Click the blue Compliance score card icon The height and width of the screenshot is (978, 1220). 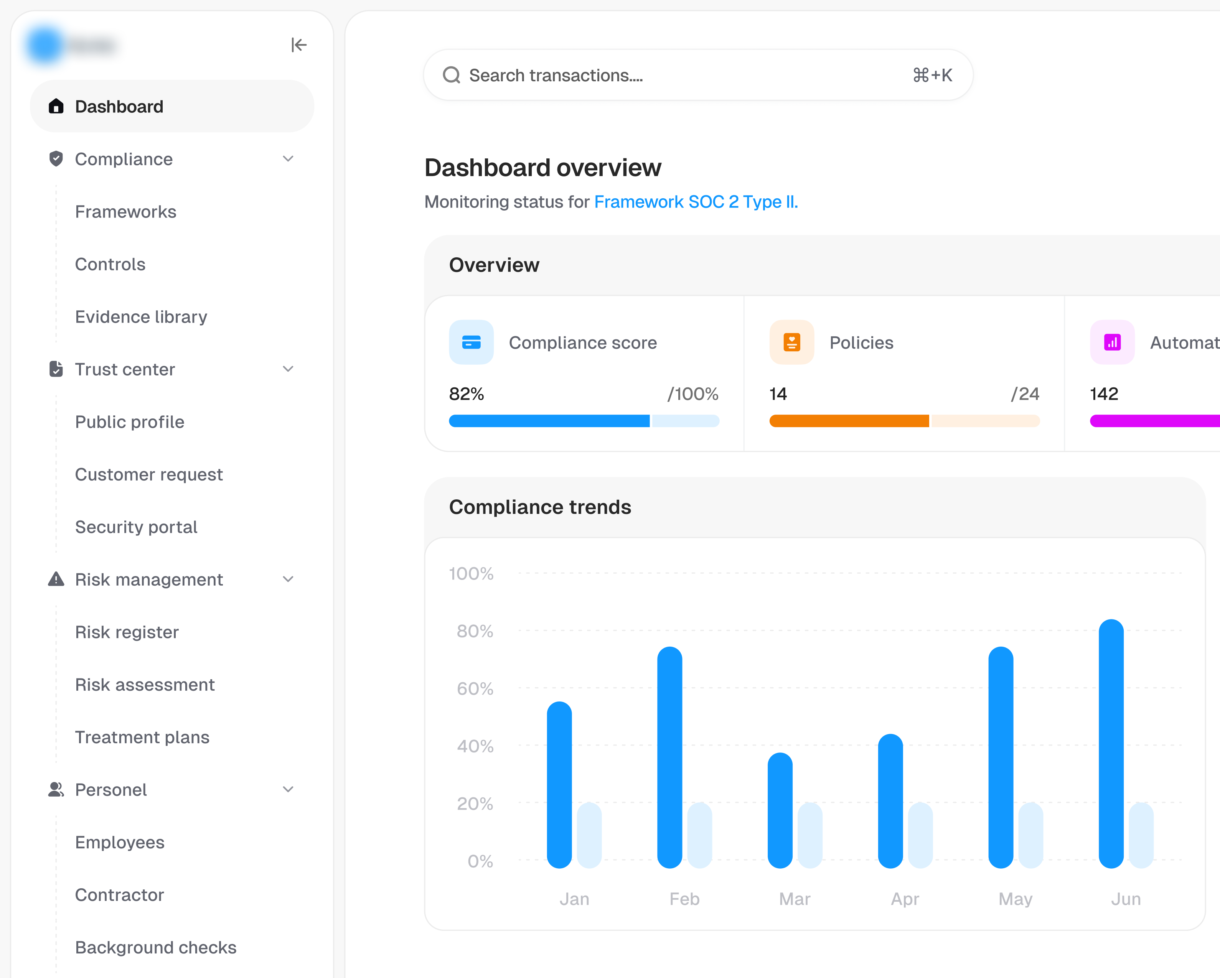pyautogui.click(x=471, y=342)
